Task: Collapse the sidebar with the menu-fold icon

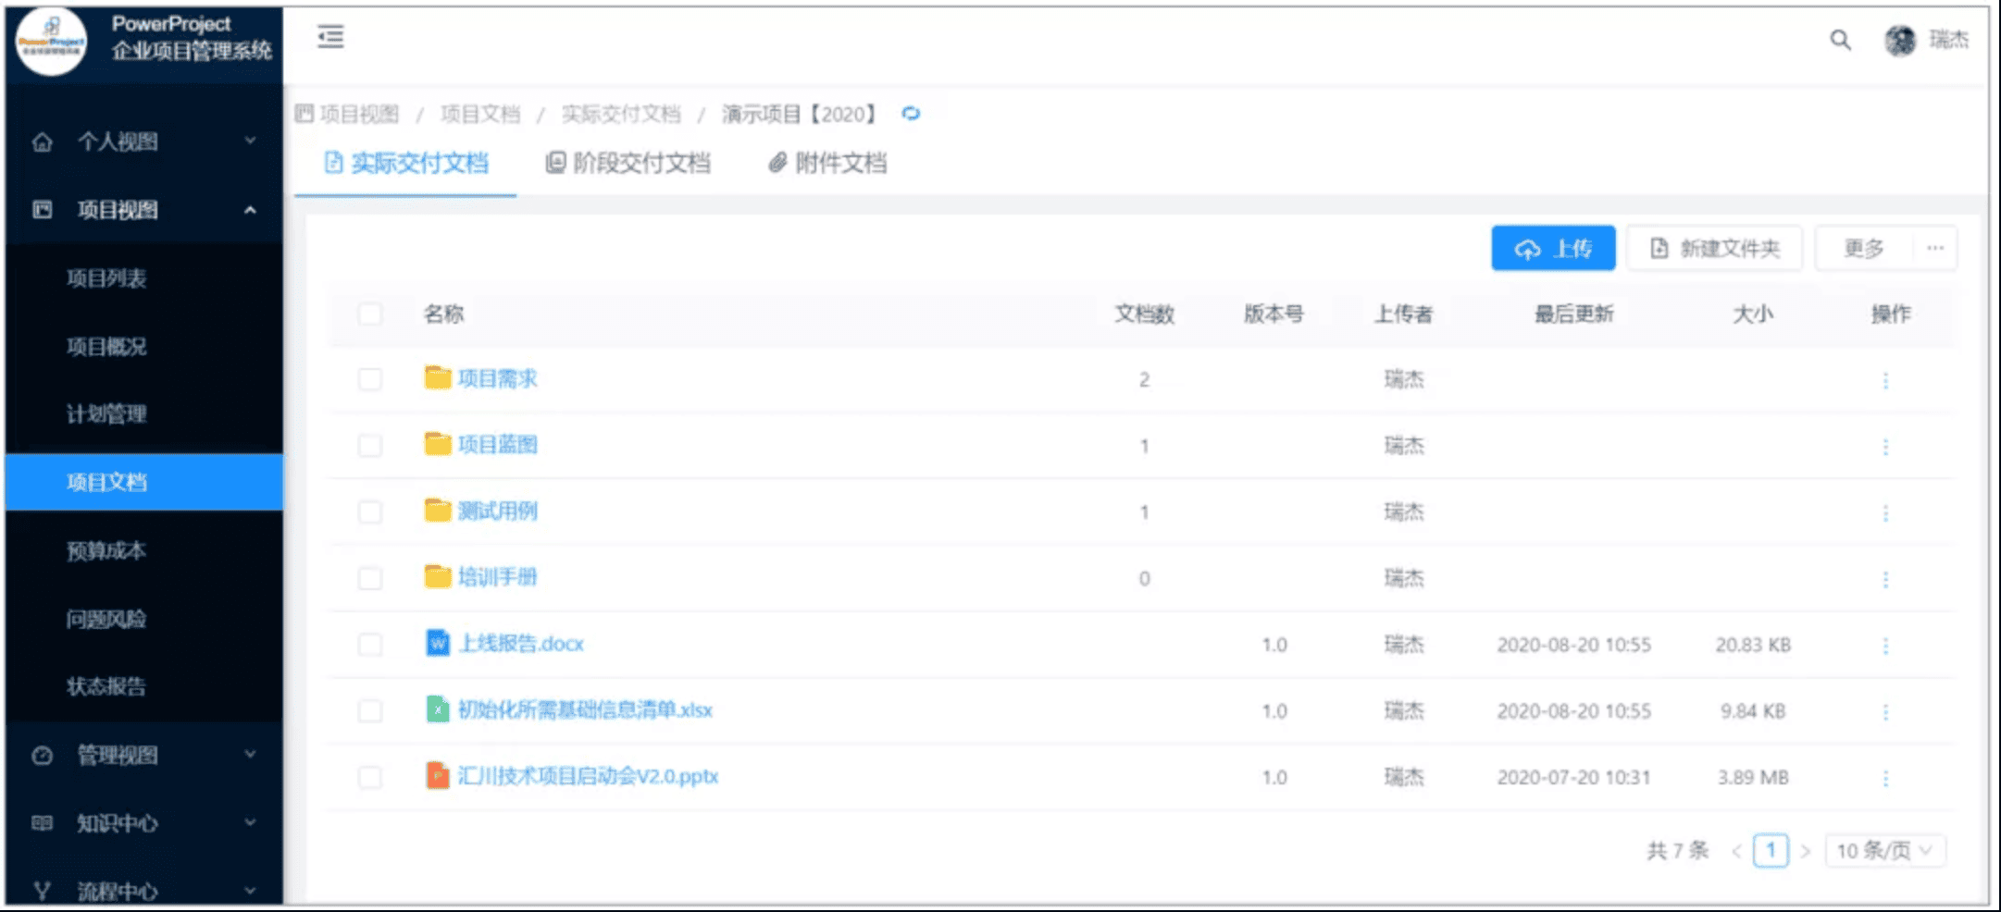Action: pos(330,37)
